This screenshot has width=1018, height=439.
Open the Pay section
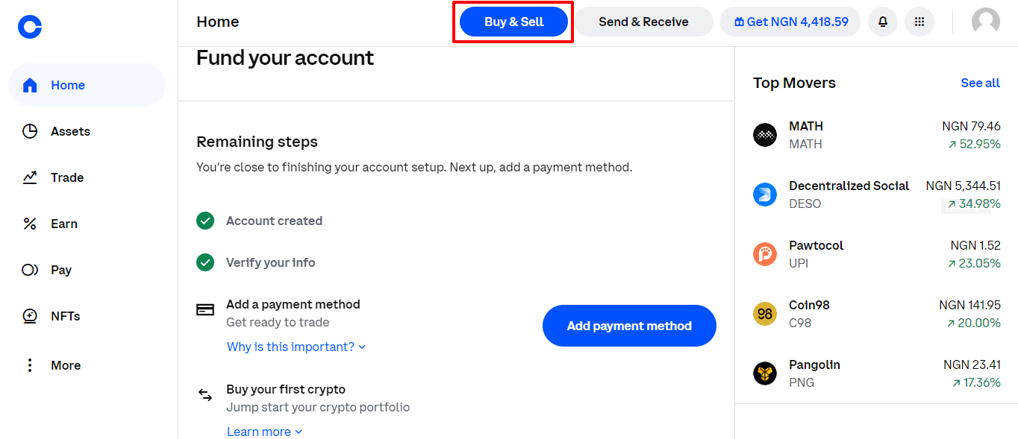(60, 269)
